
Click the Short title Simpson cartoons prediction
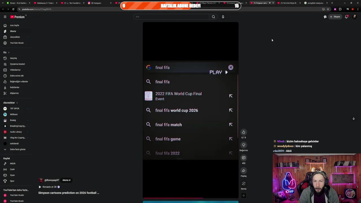(x=69, y=193)
